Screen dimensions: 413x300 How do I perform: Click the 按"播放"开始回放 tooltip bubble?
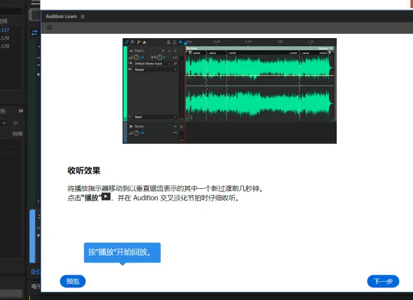(x=122, y=252)
